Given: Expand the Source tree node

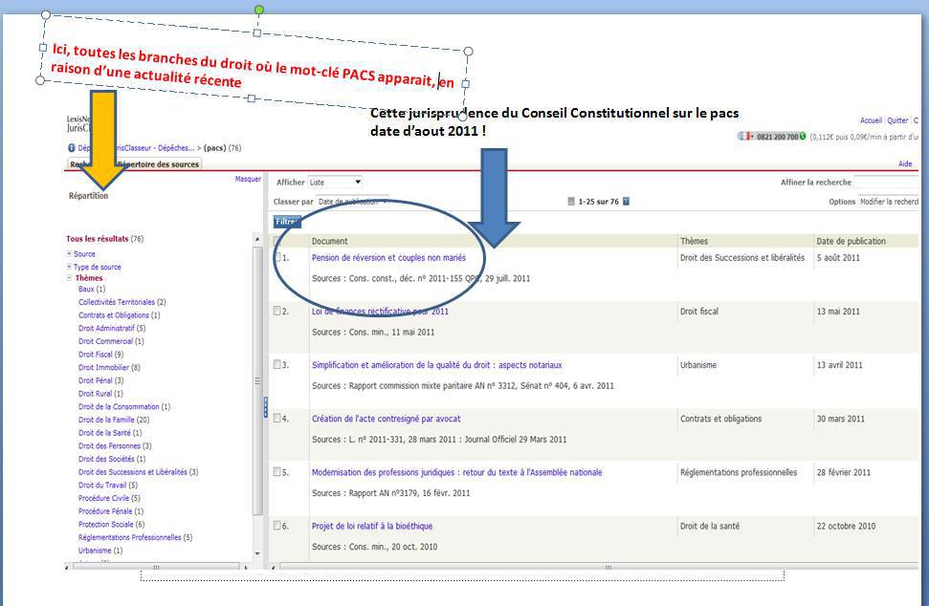Looking at the screenshot, I should click(x=69, y=254).
